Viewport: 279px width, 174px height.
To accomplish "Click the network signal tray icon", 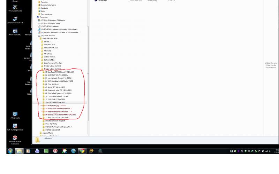I will (x=266, y=151).
